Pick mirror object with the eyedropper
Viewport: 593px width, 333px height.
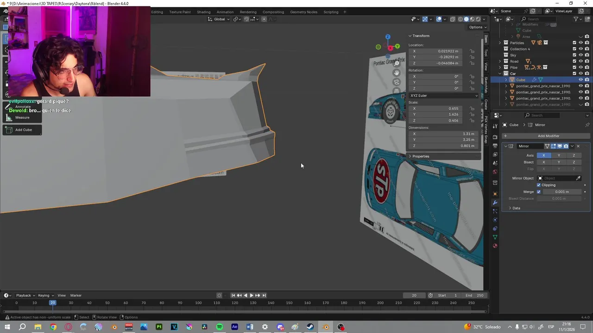(x=578, y=178)
